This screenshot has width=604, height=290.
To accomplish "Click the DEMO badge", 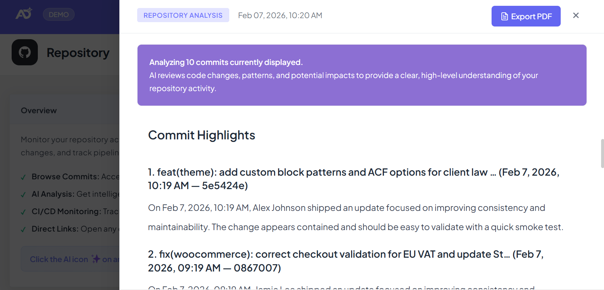I will [59, 15].
